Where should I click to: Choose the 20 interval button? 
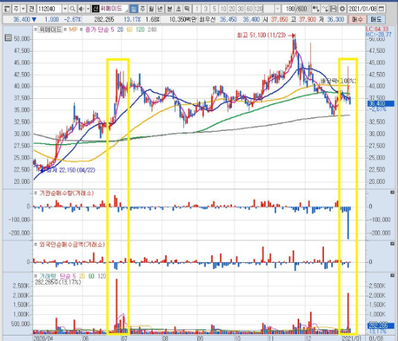232,9
